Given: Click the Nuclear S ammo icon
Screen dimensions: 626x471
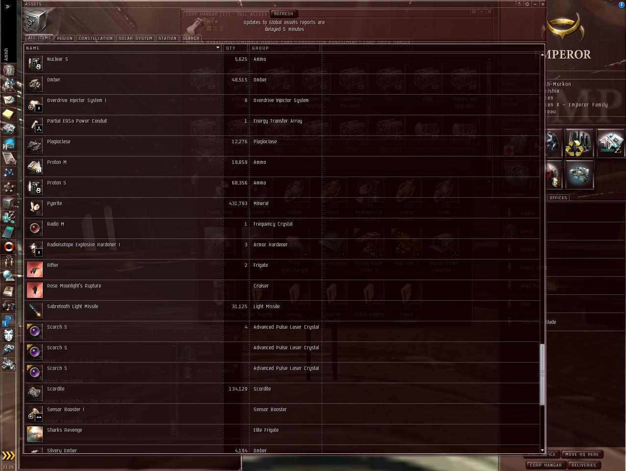Looking at the screenshot, I should coord(34,63).
